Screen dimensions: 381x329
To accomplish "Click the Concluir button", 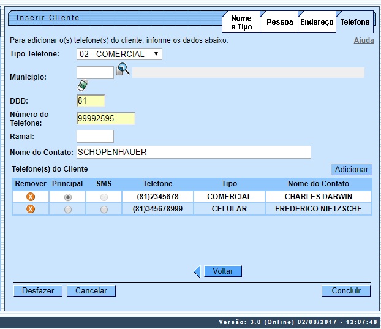I will [346, 291].
